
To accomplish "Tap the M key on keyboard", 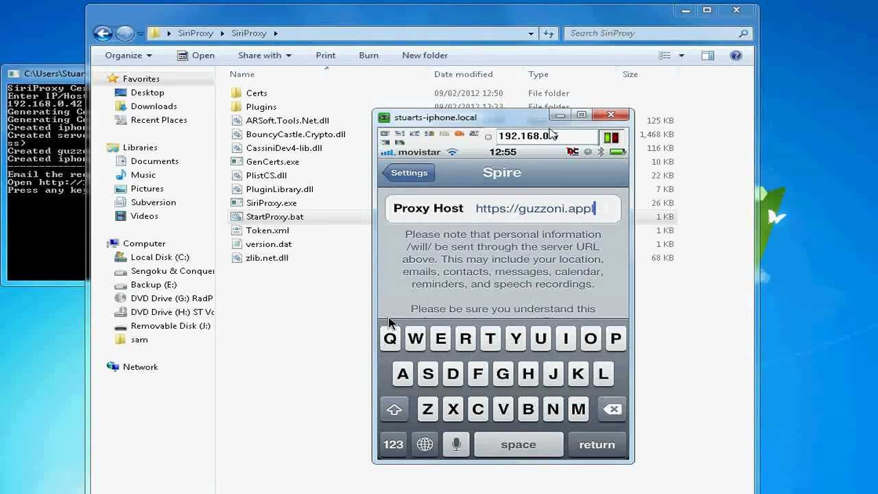I will click(578, 410).
